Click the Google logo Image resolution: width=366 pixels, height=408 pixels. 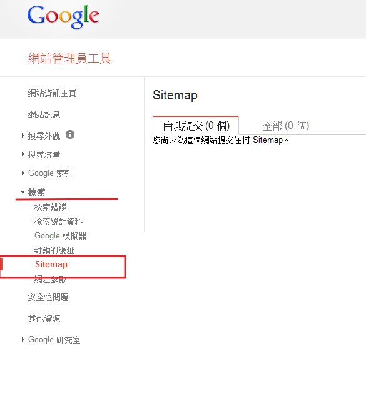(63, 17)
